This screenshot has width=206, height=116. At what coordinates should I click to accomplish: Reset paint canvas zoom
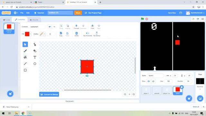pos(129,94)
